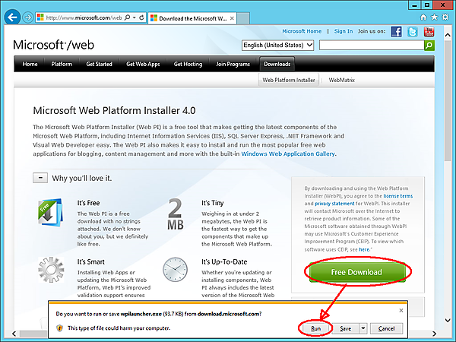This screenshot has height=342, width=456.
Task: Dismiss the download prompt with its X
Action: pos(401,311)
